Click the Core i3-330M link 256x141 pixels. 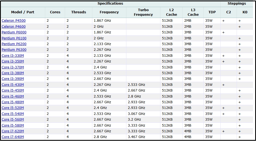[x=13, y=56]
